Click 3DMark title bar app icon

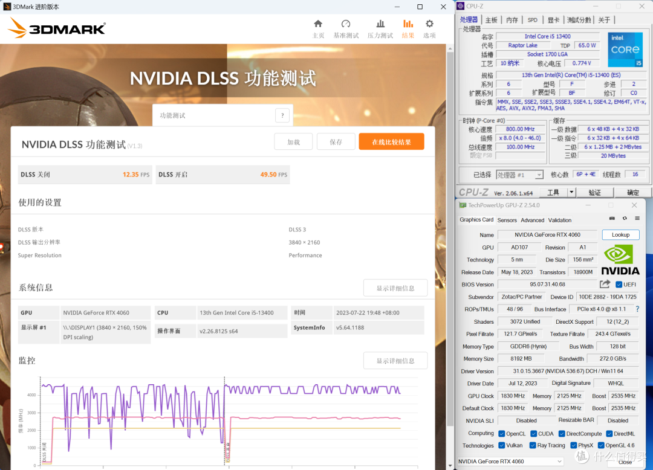pos(7,7)
